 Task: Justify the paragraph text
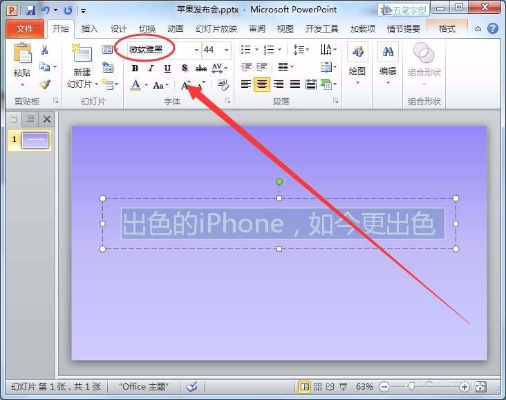coord(295,84)
